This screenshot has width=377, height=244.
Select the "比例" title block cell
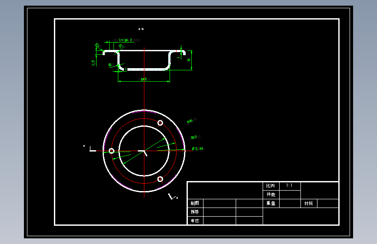tap(271, 186)
